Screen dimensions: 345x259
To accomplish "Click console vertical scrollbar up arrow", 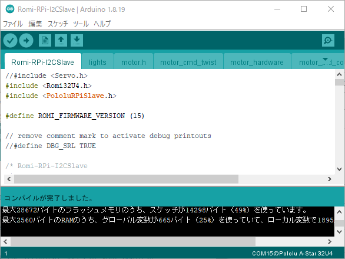I will tap(339, 212).
